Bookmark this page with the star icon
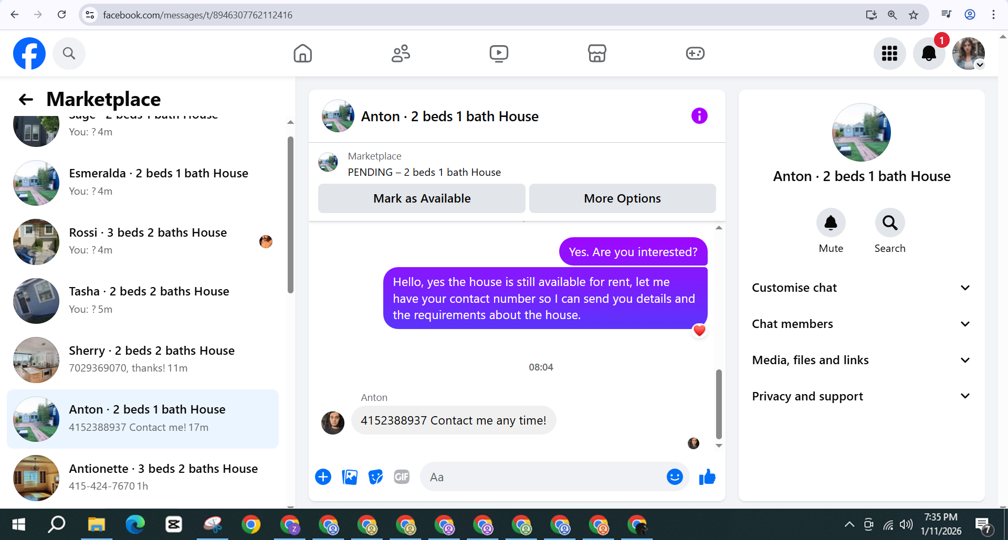The height and width of the screenshot is (540, 1008). pyautogui.click(x=913, y=15)
